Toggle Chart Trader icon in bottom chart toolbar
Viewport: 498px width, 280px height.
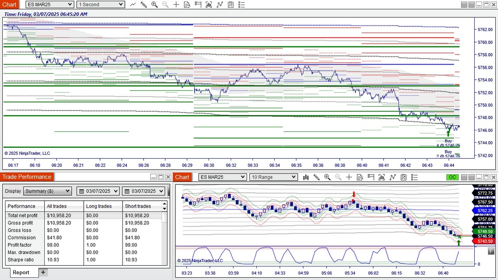click(x=371, y=177)
